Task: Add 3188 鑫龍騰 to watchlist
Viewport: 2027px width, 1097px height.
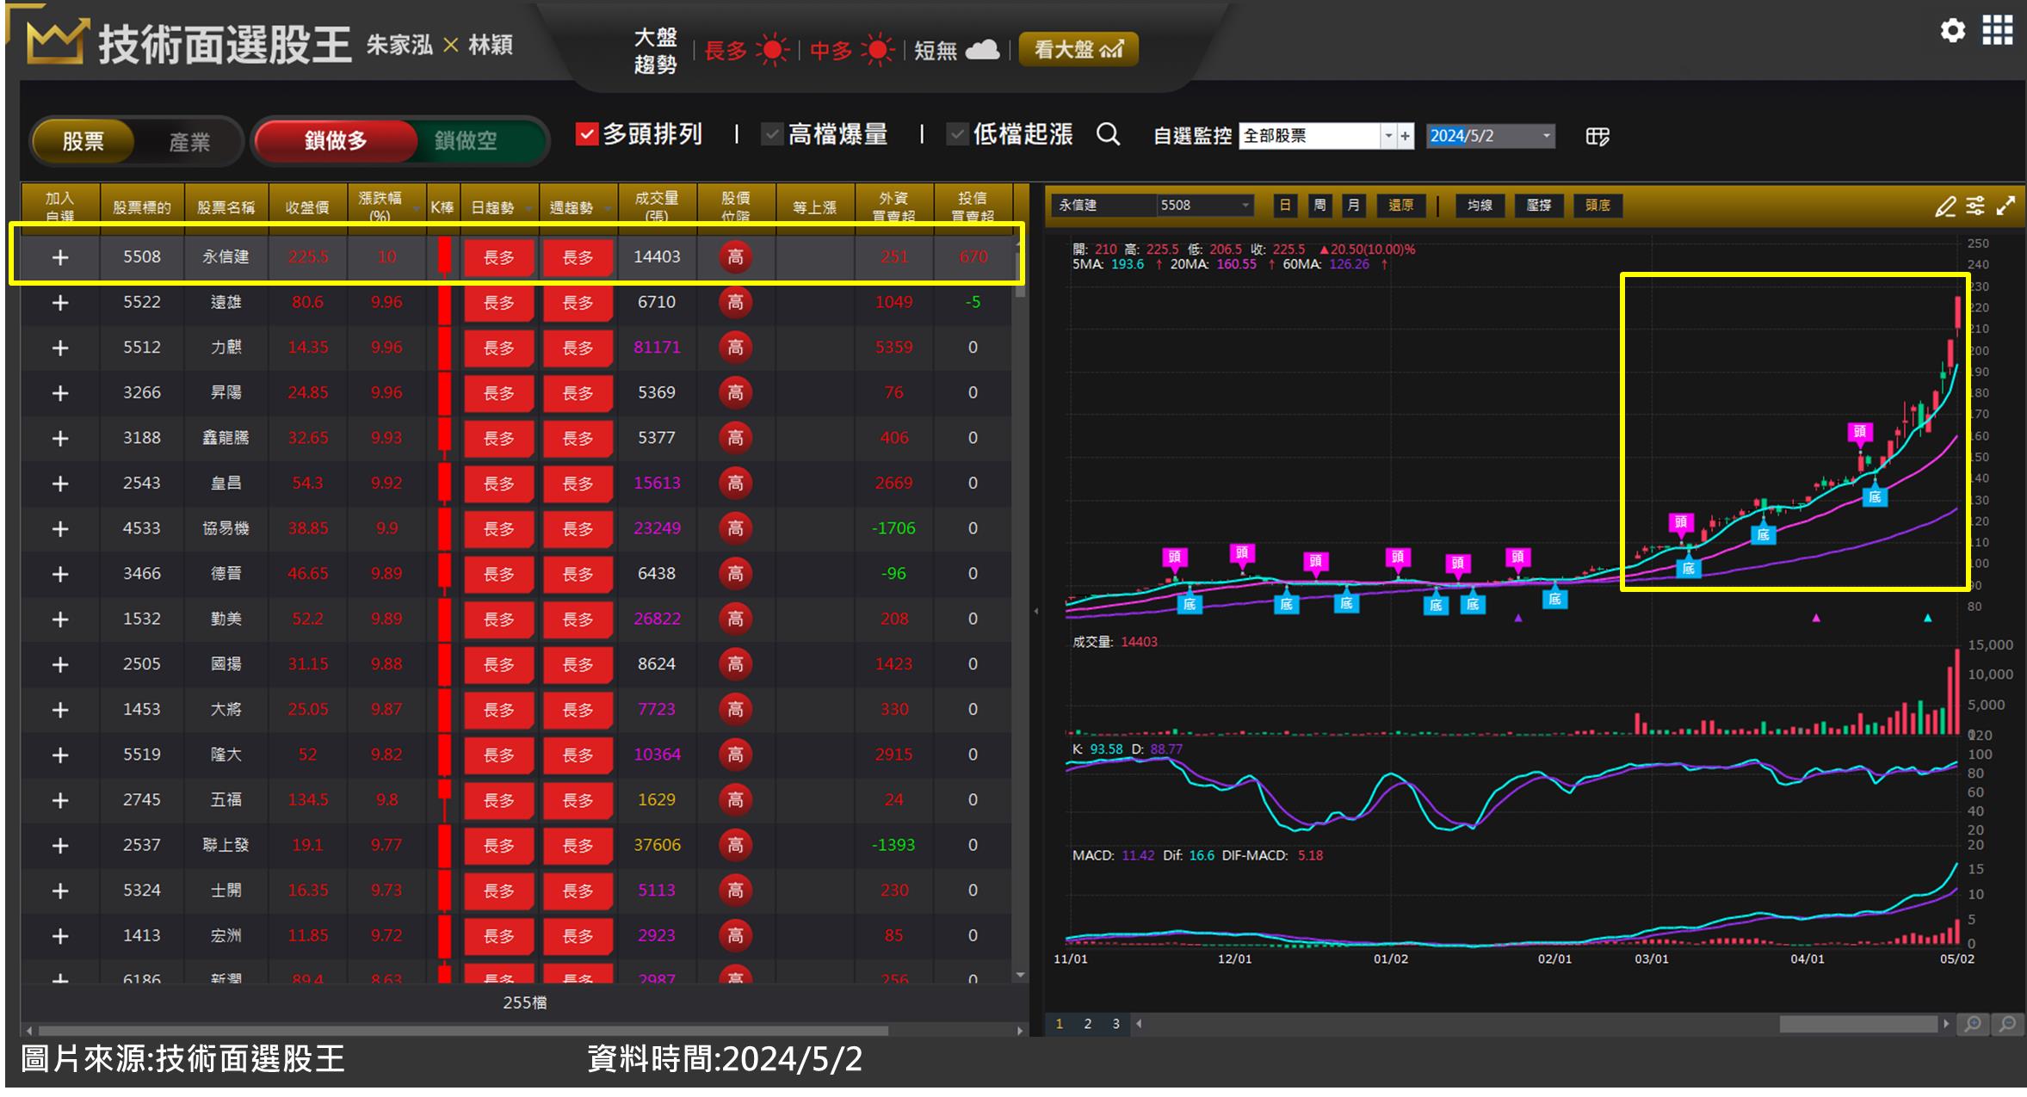Action: tap(59, 439)
